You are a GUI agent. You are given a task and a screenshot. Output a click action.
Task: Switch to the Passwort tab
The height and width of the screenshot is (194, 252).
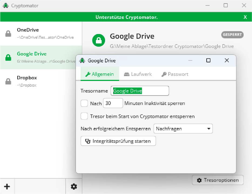[x=175, y=74]
